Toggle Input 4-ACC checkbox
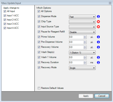 (x=5, y=28)
